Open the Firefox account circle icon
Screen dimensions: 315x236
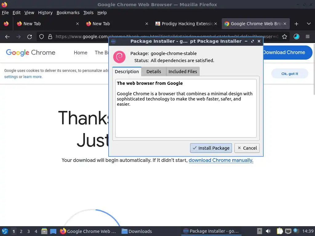[297, 37]
